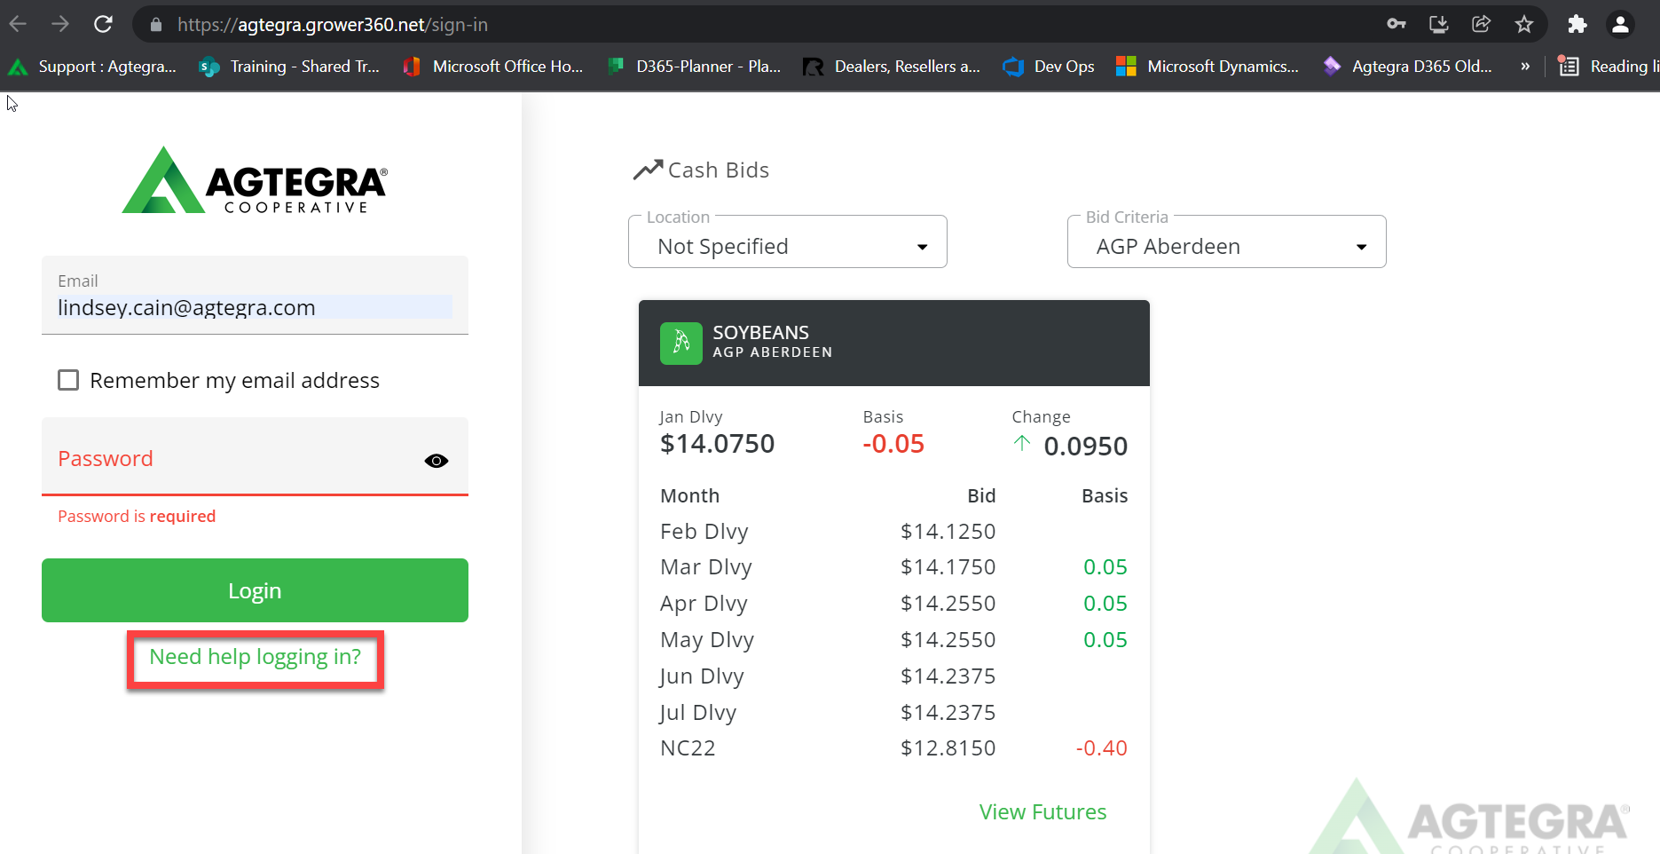The width and height of the screenshot is (1660, 854).
Task: Click the Email input field
Action: (x=255, y=295)
